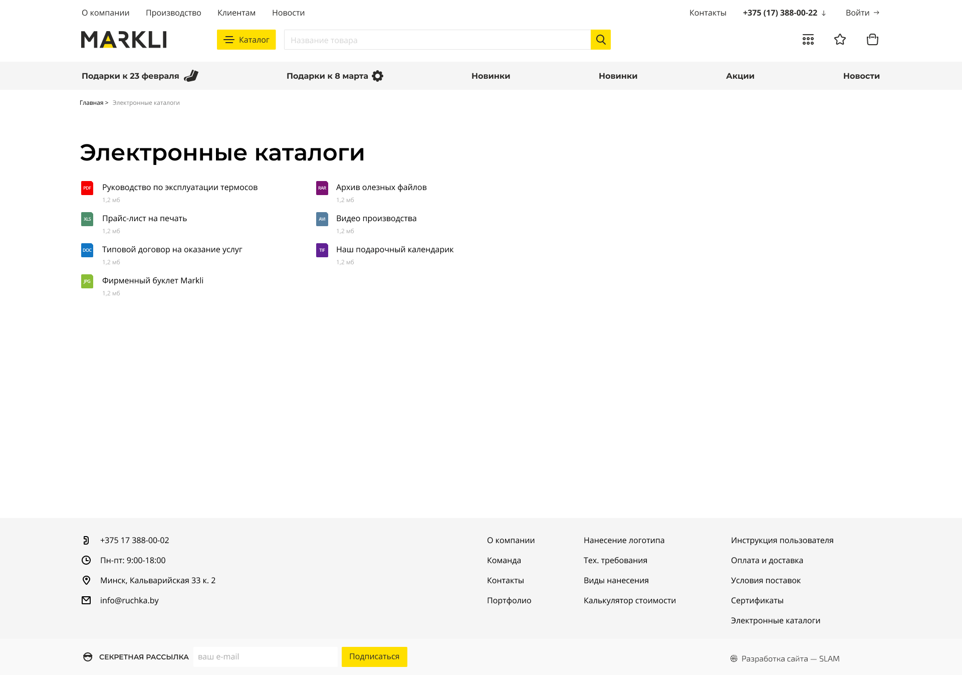The height and width of the screenshot is (683, 962).
Task: Open the Клиентам menu item
Action: coord(236,13)
